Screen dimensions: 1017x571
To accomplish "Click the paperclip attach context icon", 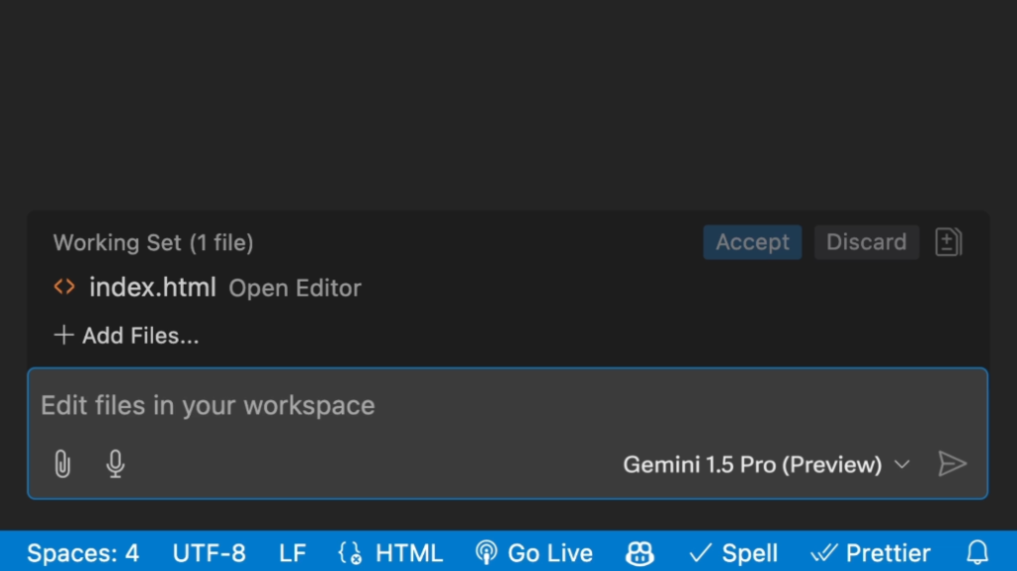I will pyautogui.click(x=63, y=464).
